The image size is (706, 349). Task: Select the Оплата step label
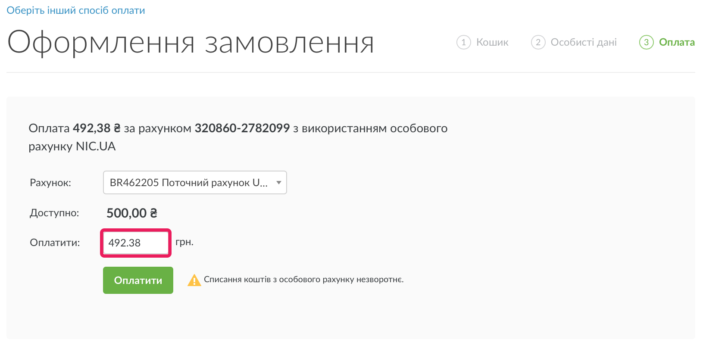[677, 42]
